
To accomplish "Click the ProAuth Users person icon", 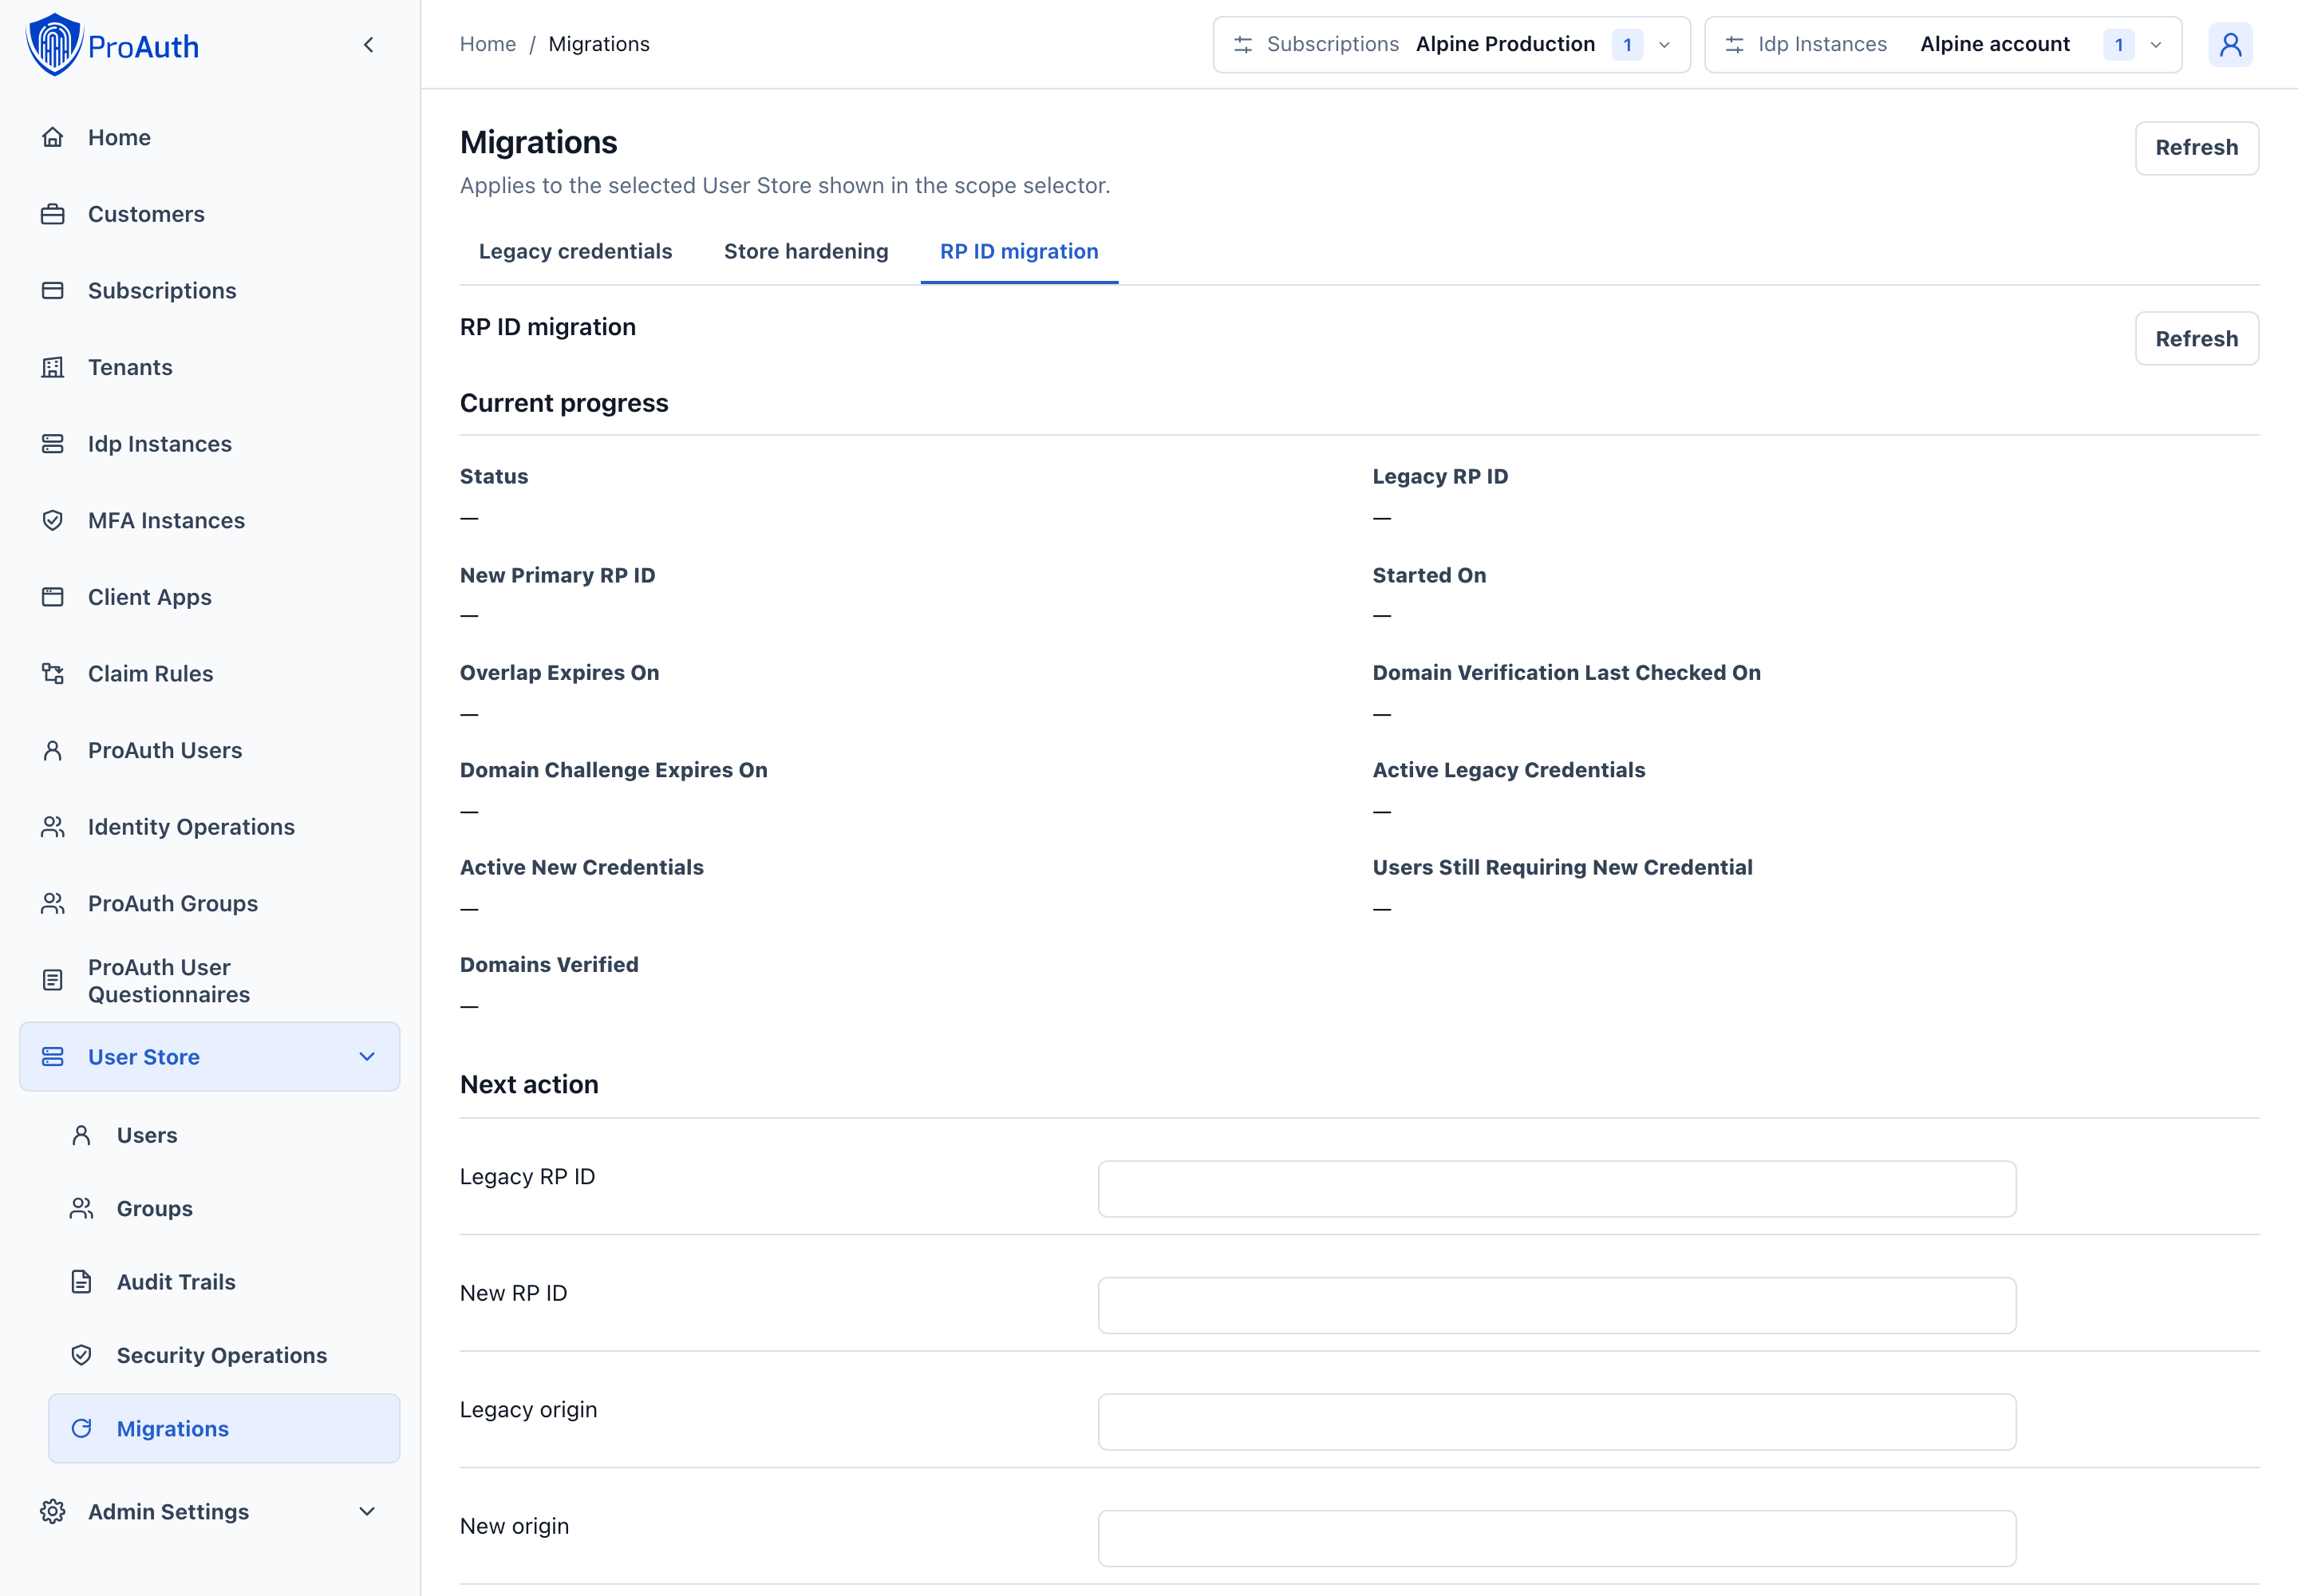I will (53, 750).
